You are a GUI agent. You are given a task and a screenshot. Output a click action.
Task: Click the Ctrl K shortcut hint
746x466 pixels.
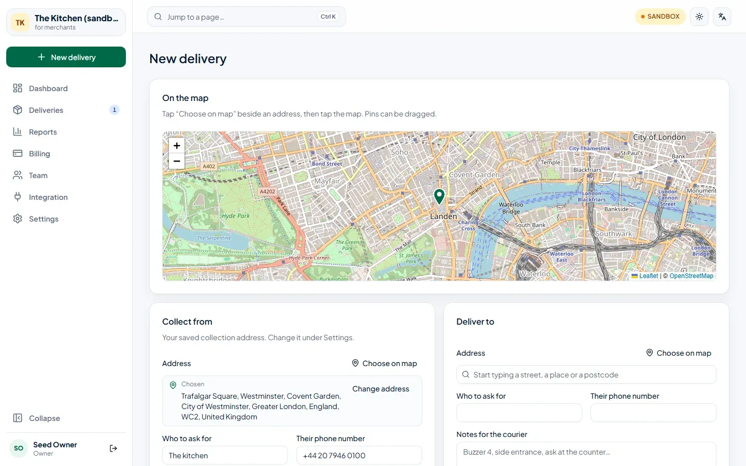point(328,17)
